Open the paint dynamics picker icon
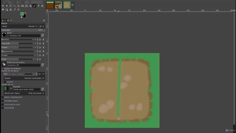236x133 pixels. tap(4, 64)
